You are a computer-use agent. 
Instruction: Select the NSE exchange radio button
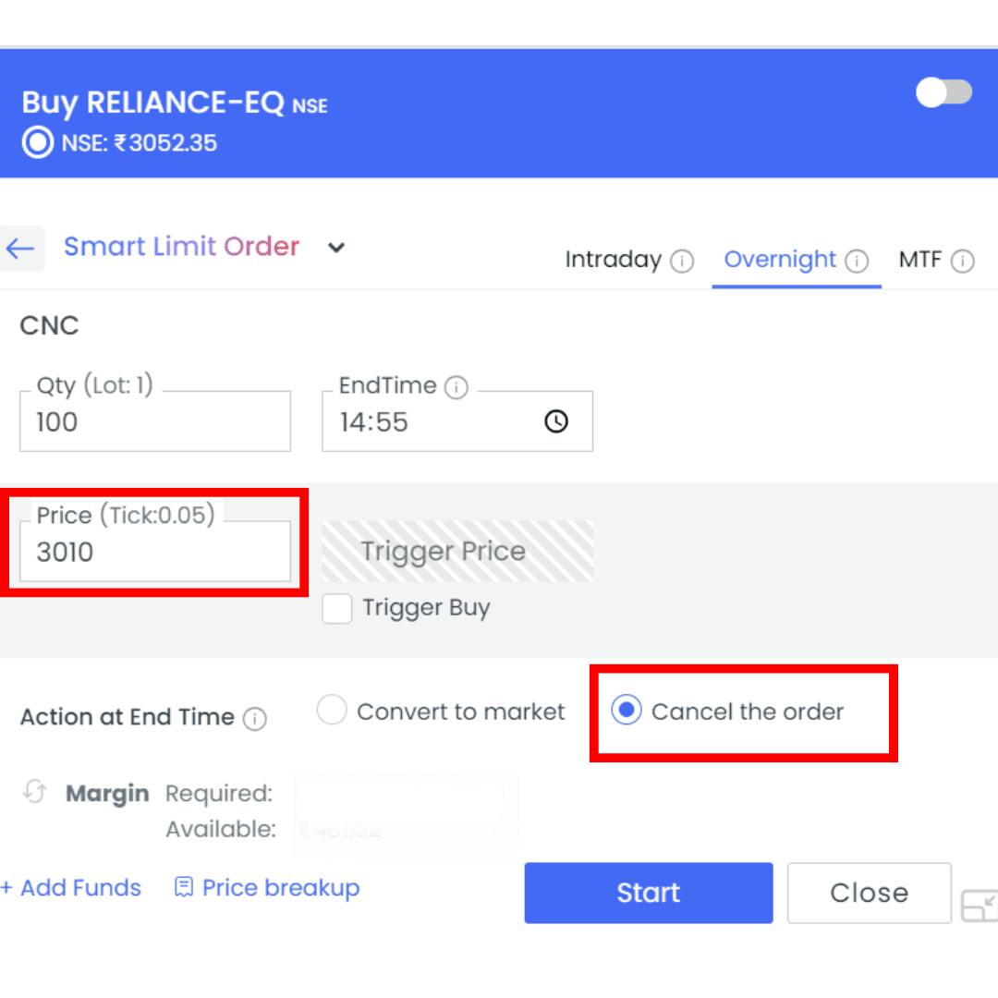37,143
